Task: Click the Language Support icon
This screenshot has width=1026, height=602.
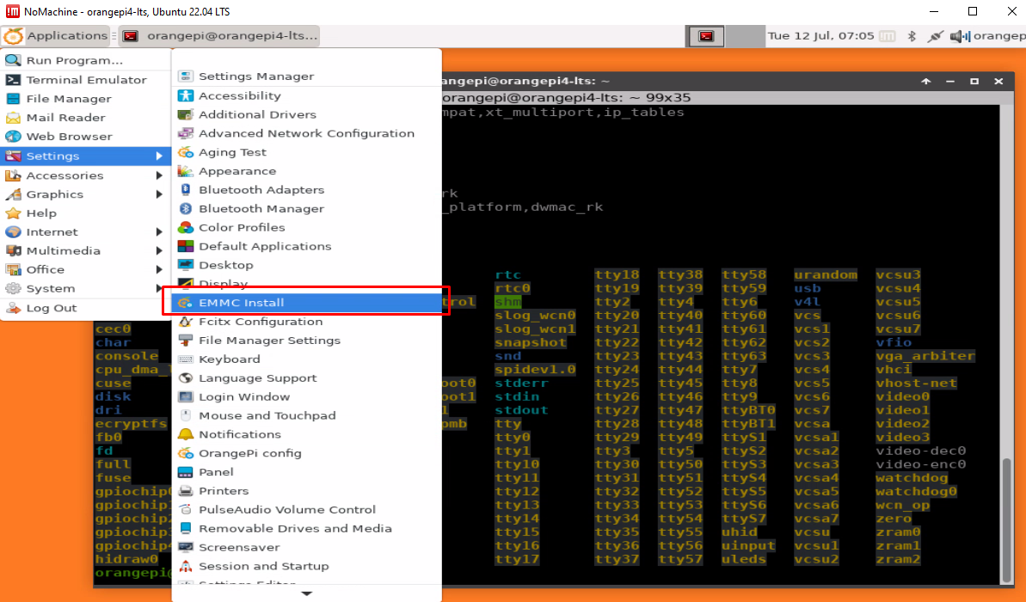Action: click(186, 378)
